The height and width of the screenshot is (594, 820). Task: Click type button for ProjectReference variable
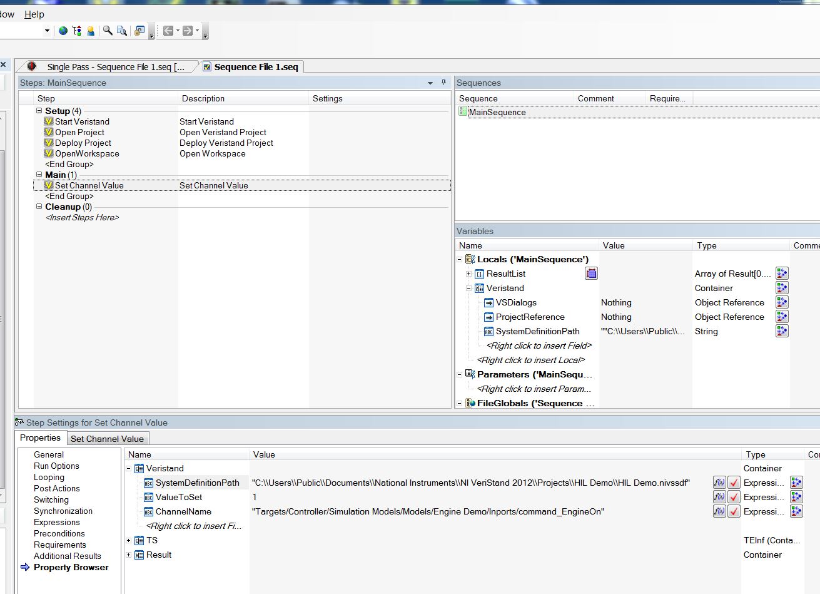tap(782, 317)
